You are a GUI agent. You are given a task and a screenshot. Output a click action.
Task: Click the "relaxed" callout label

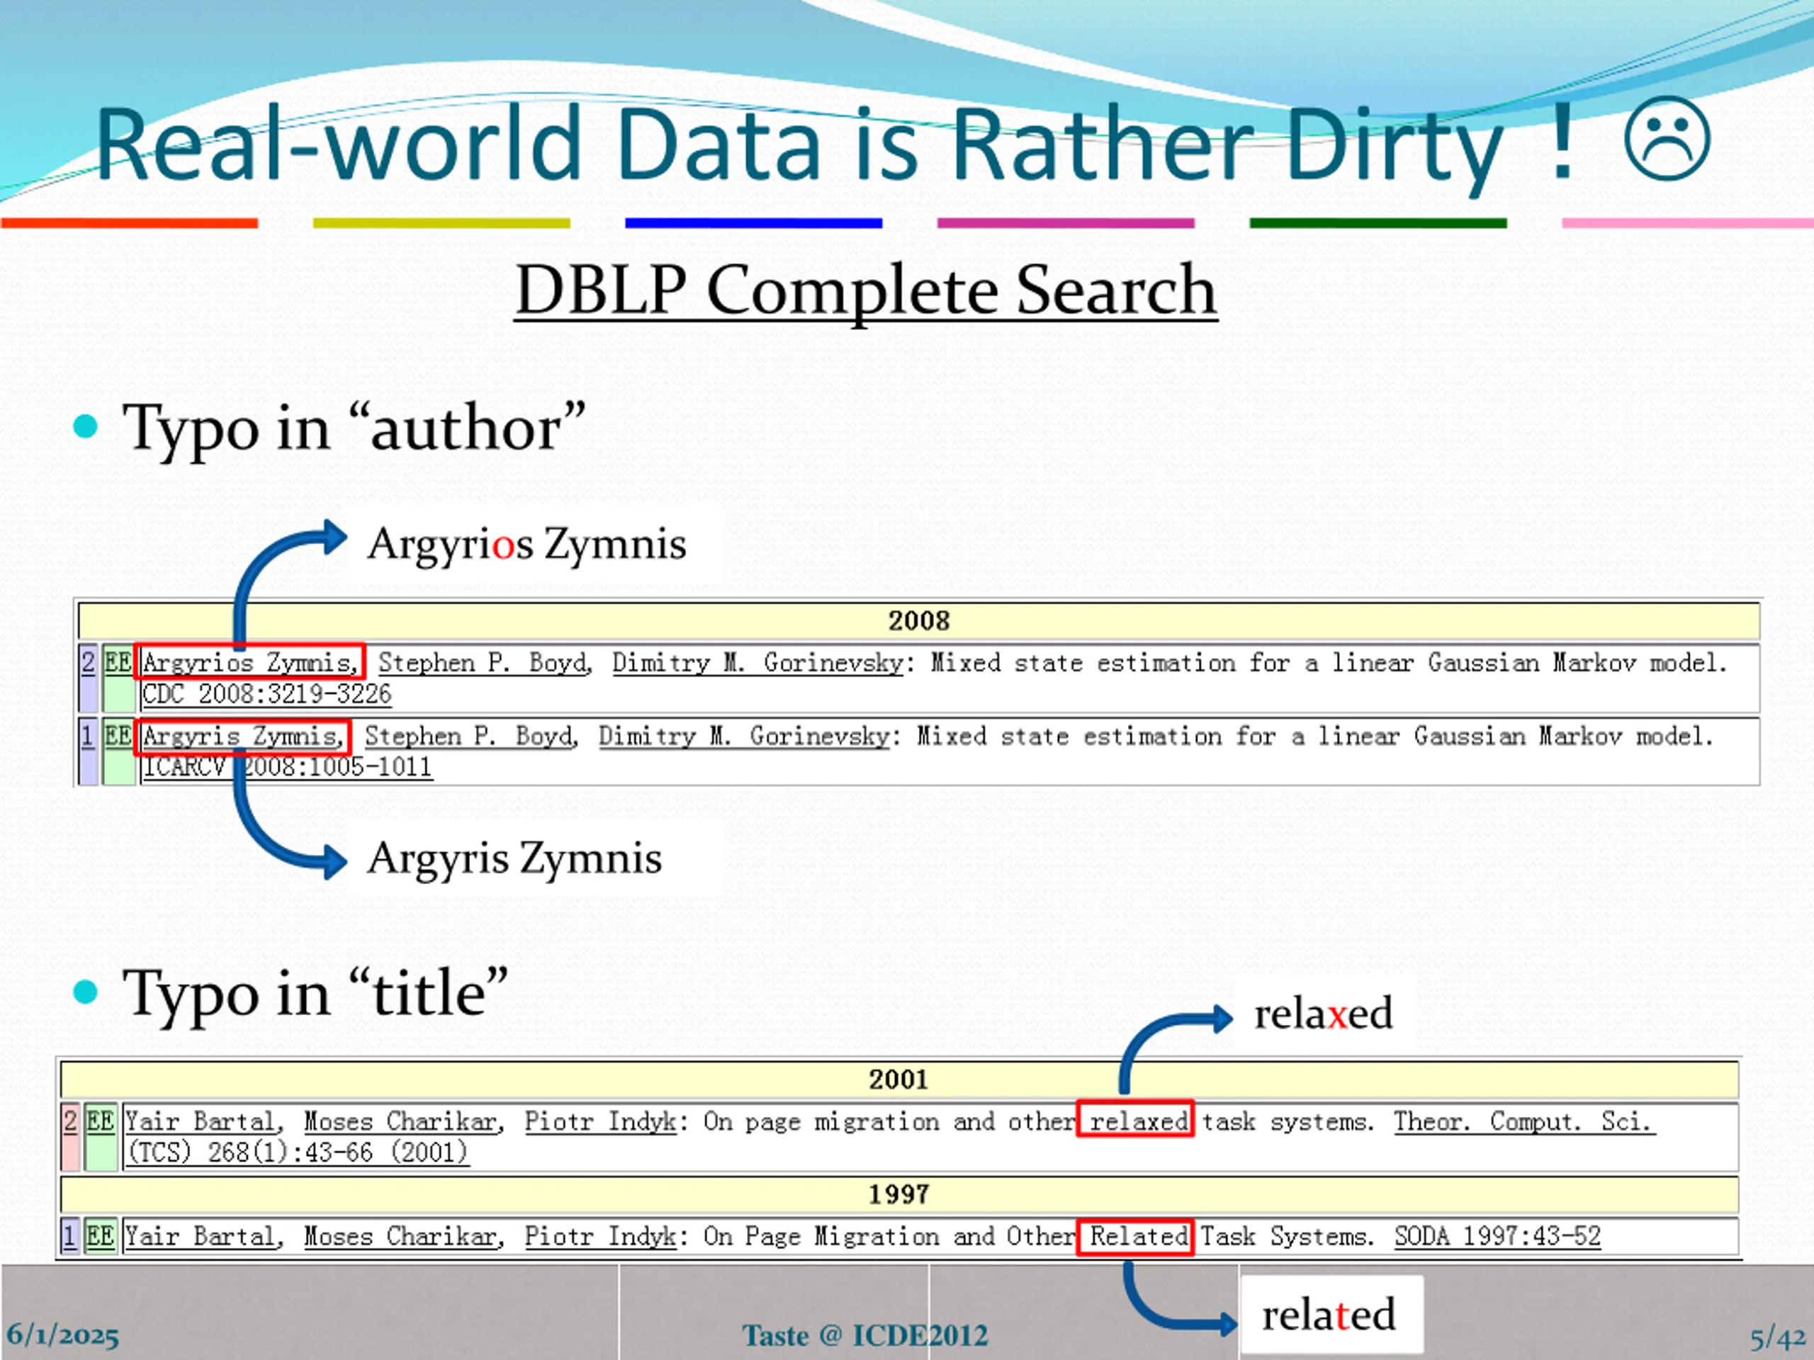[x=1323, y=1013]
